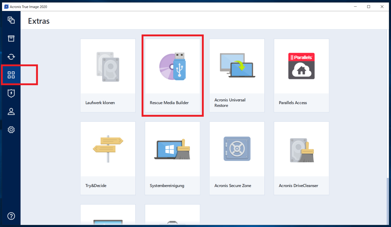Open Settings gear icon in sidebar
The width and height of the screenshot is (391, 227).
[x=11, y=130]
